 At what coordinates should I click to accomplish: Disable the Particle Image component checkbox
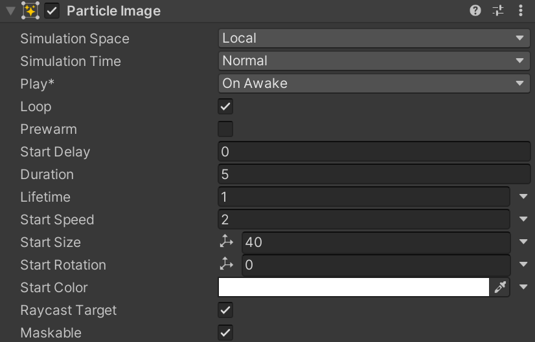click(52, 11)
